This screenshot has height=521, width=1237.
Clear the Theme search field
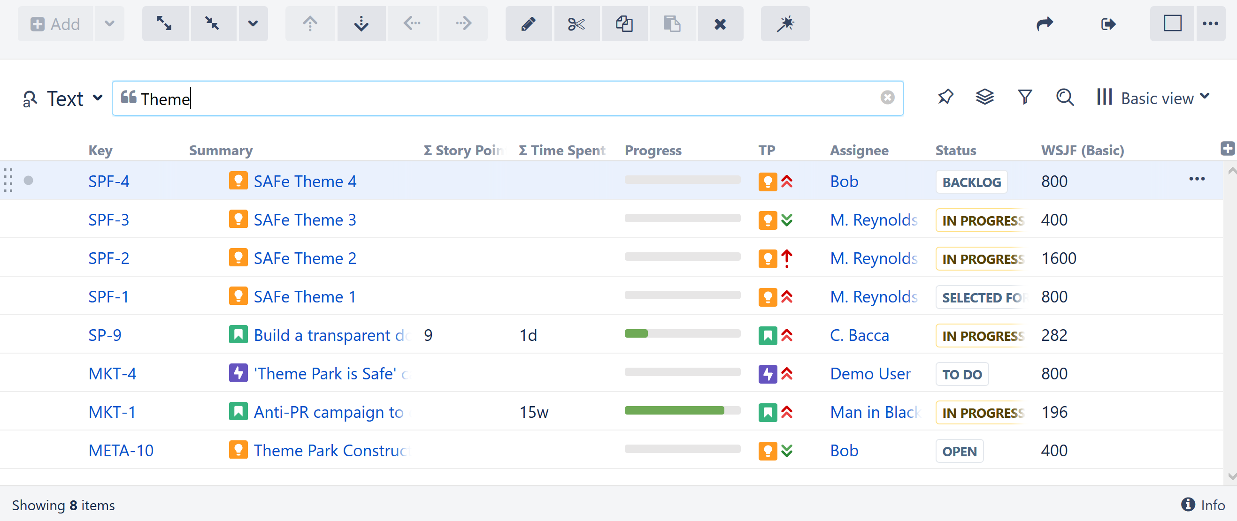887,98
